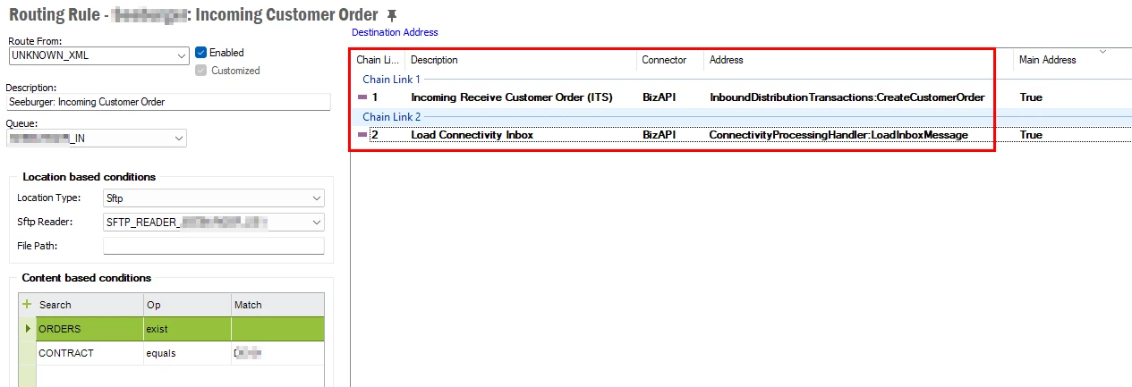Click BizAPI connector in chain link 1 row
The width and height of the screenshot is (1132, 387).
click(660, 97)
